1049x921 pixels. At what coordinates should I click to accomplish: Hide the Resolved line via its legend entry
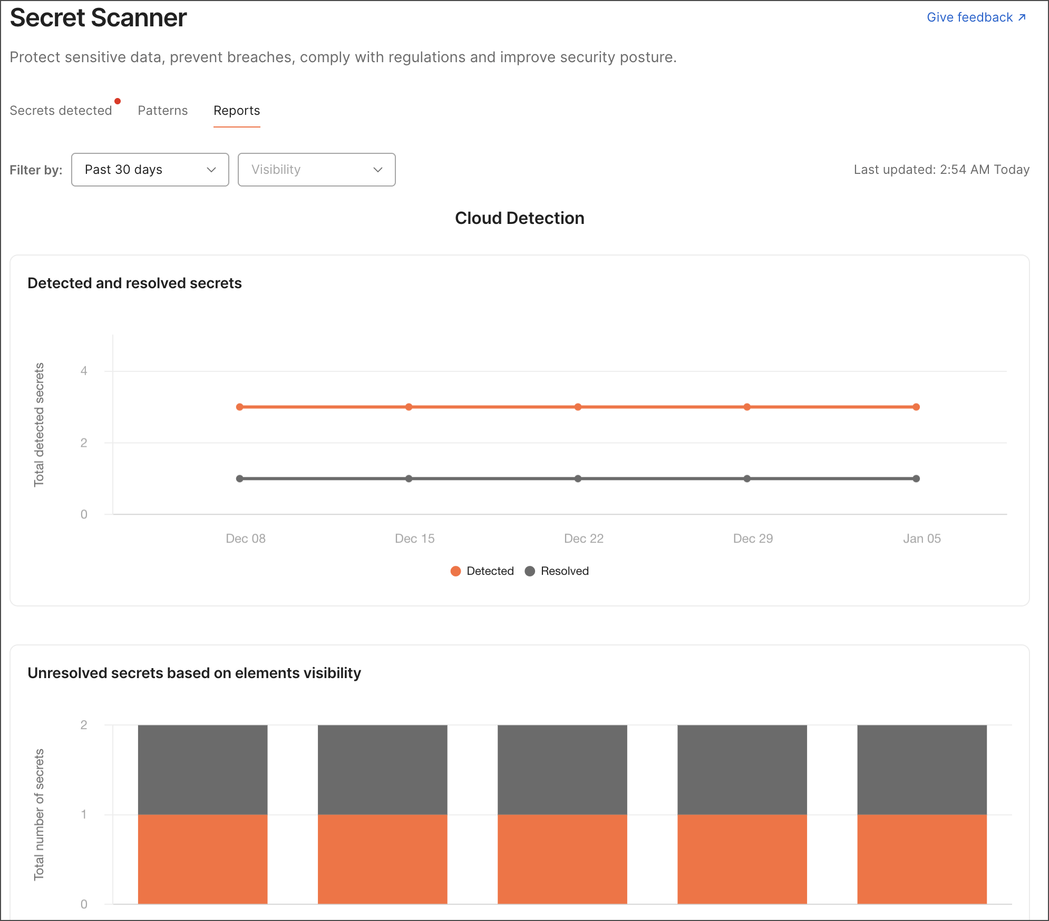pos(556,571)
